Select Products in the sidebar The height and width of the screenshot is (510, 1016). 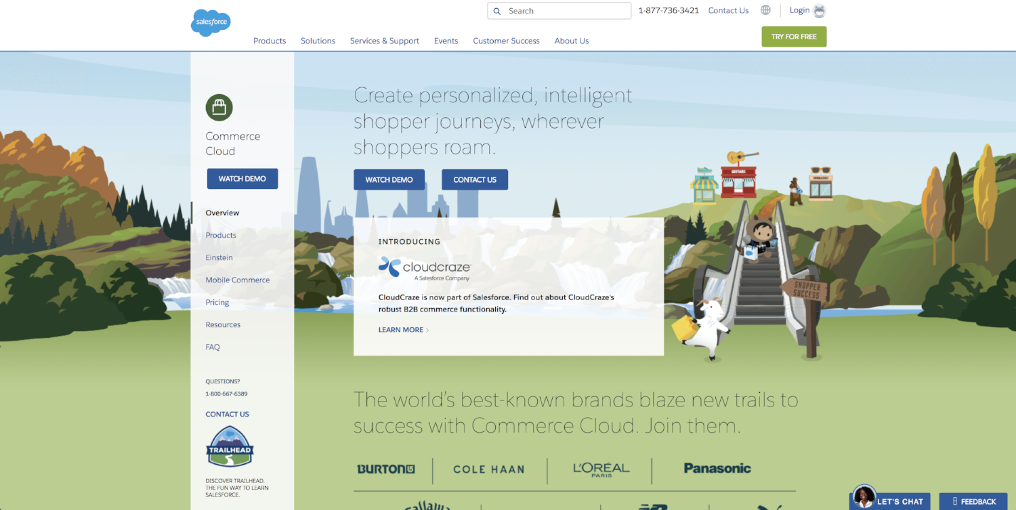tap(221, 235)
